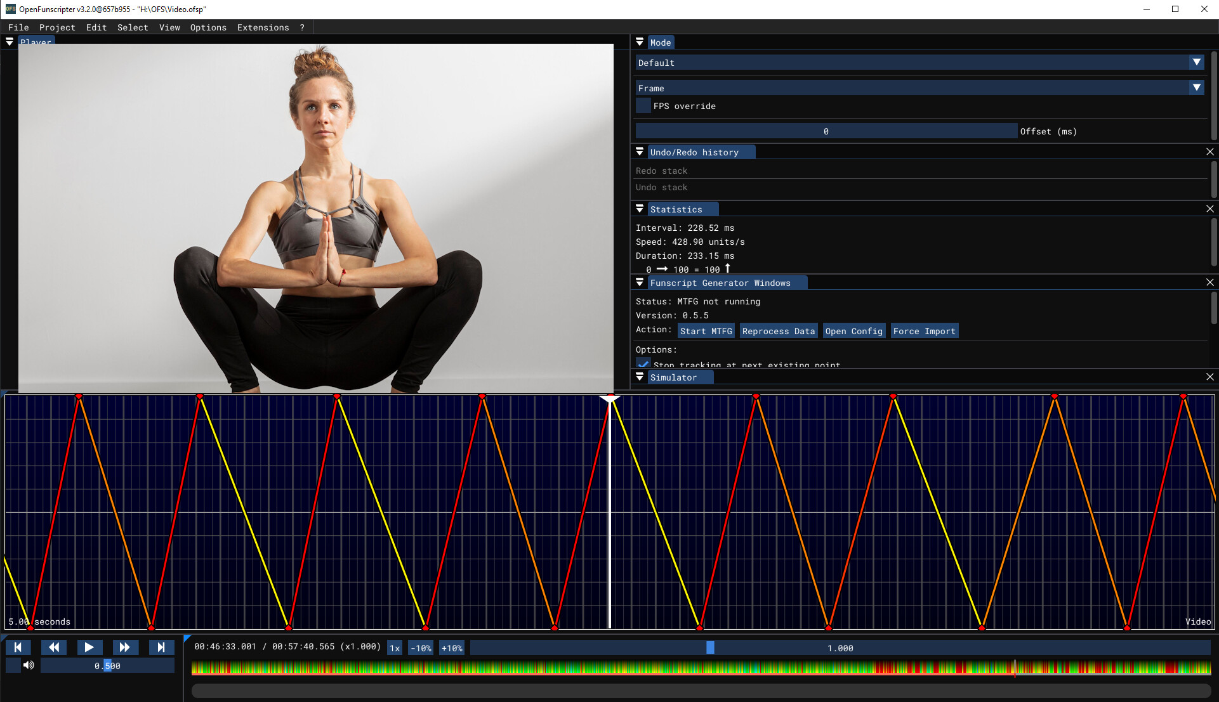Enable FPS override
This screenshot has width=1219, height=702.
point(643,105)
